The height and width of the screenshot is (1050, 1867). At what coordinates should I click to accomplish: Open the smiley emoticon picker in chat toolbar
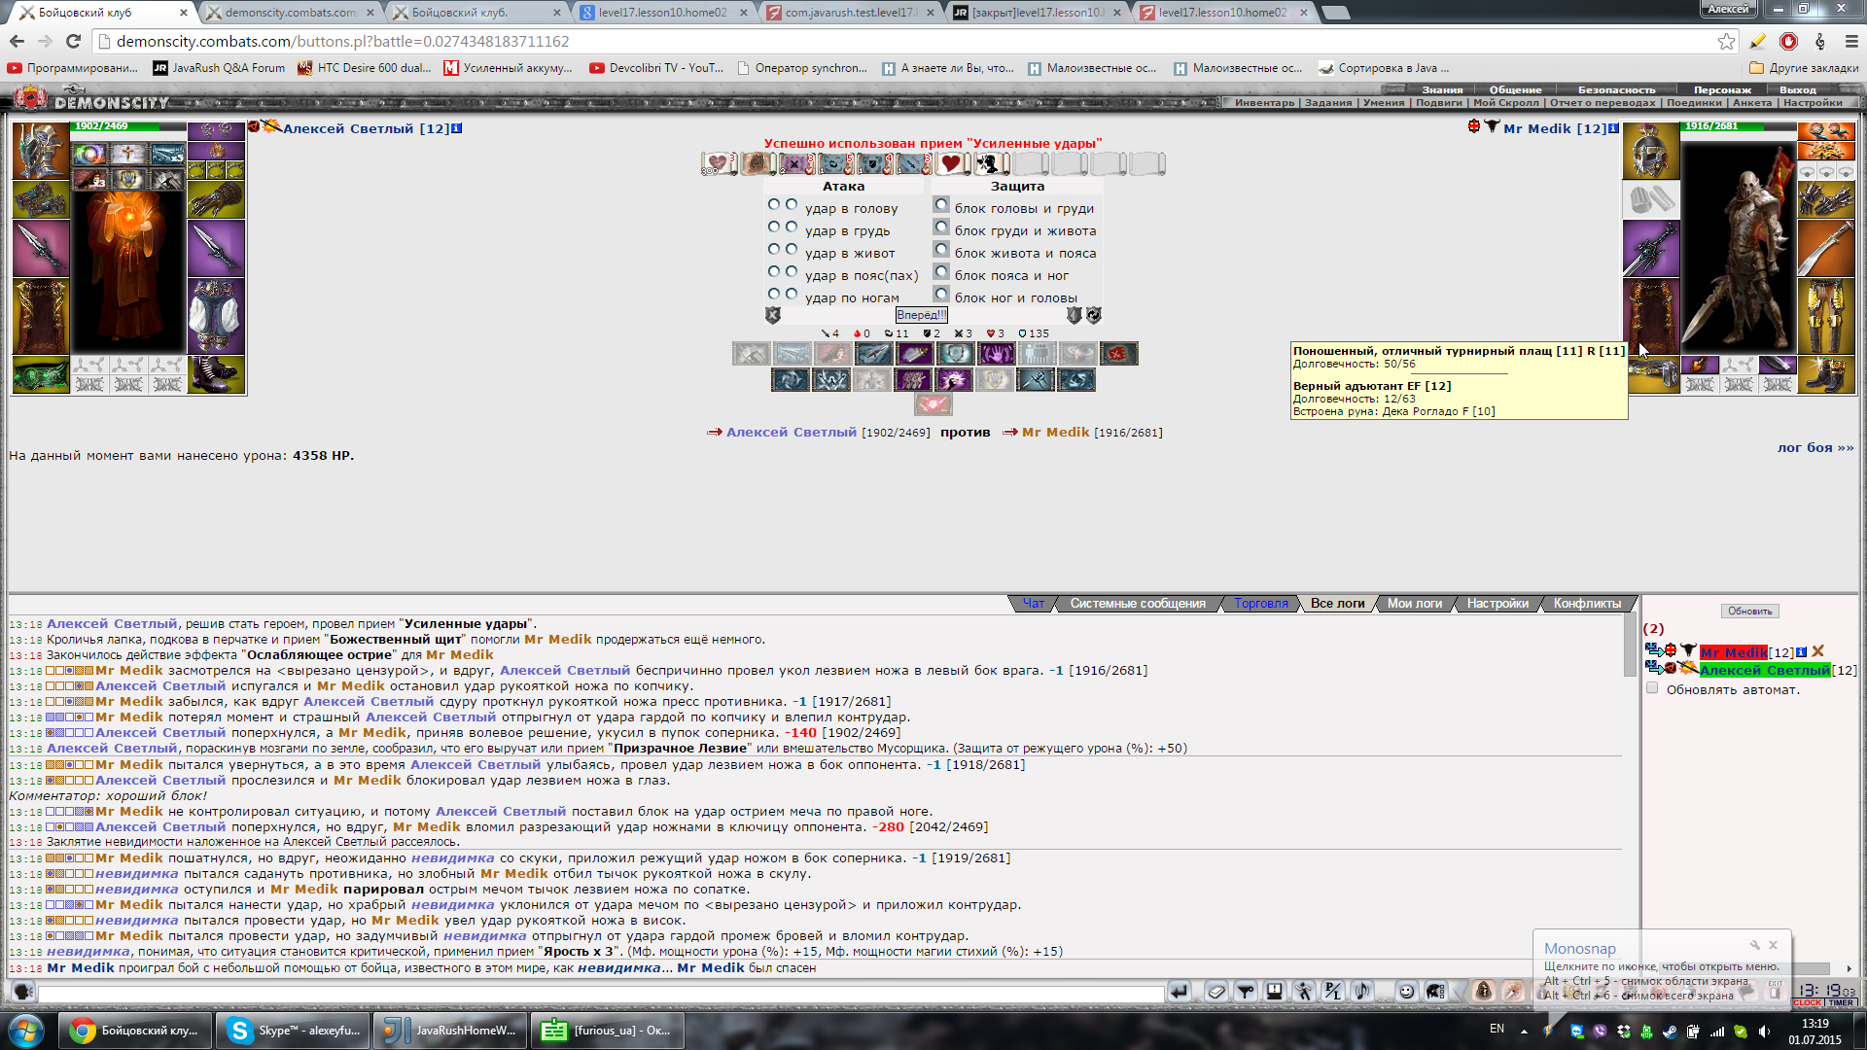pyautogui.click(x=1406, y=992)
